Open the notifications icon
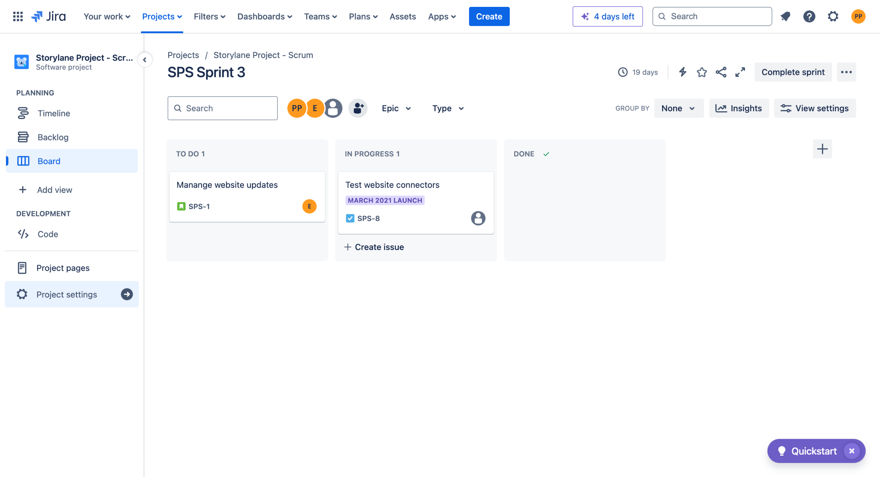880x477 pixels. (785, 16)
